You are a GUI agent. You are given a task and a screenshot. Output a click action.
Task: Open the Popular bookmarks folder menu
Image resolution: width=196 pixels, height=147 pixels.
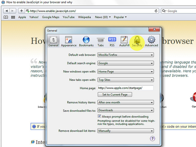click(120, 17)
